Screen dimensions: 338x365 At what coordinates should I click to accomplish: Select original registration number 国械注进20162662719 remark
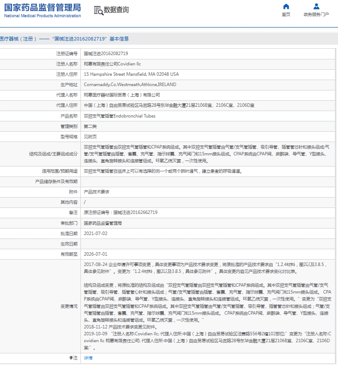point(120,212)
